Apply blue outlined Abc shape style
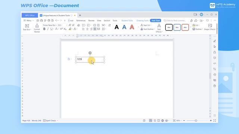Screen dimensions: 239x134 pos(177,27)
